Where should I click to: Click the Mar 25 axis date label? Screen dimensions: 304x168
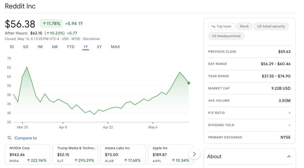23,127
